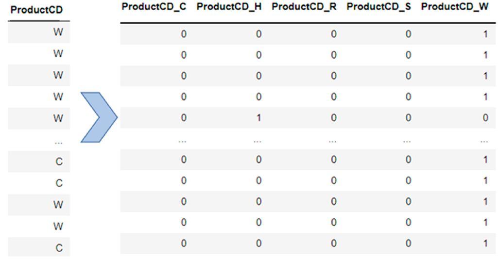
Task: Select first row W in ProductCD column
Action: 58,32
